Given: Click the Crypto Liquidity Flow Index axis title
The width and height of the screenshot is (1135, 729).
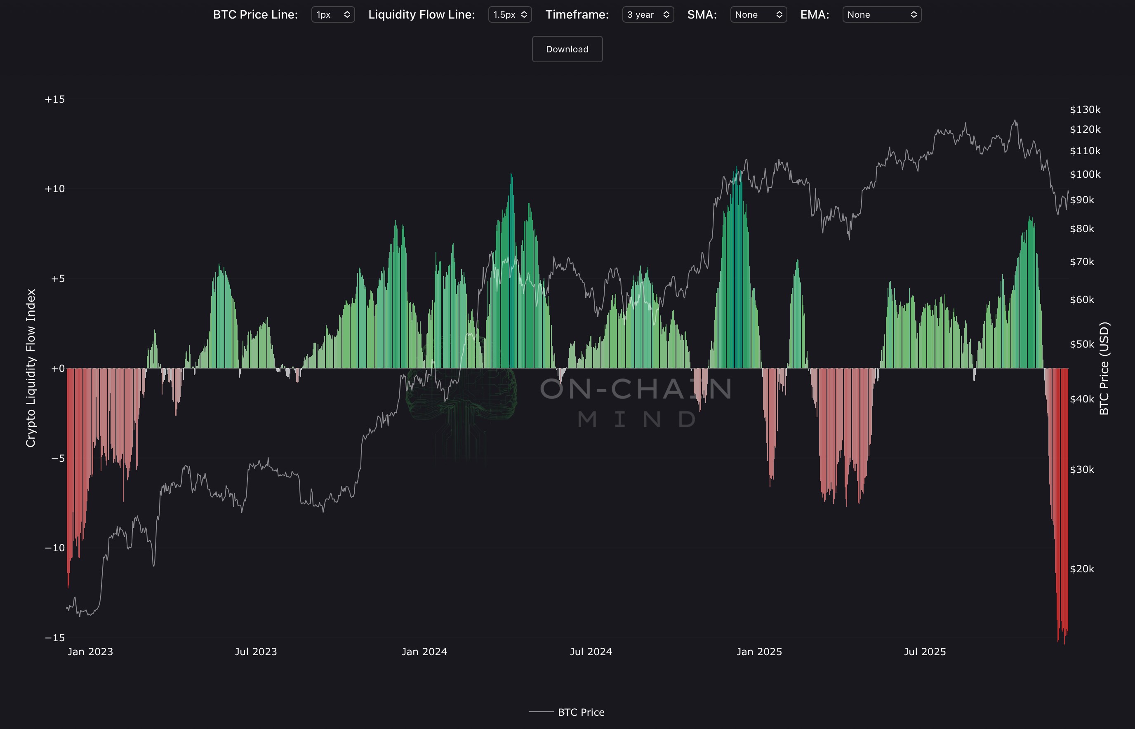Looking at the screenshot, I should coord(31,368).
